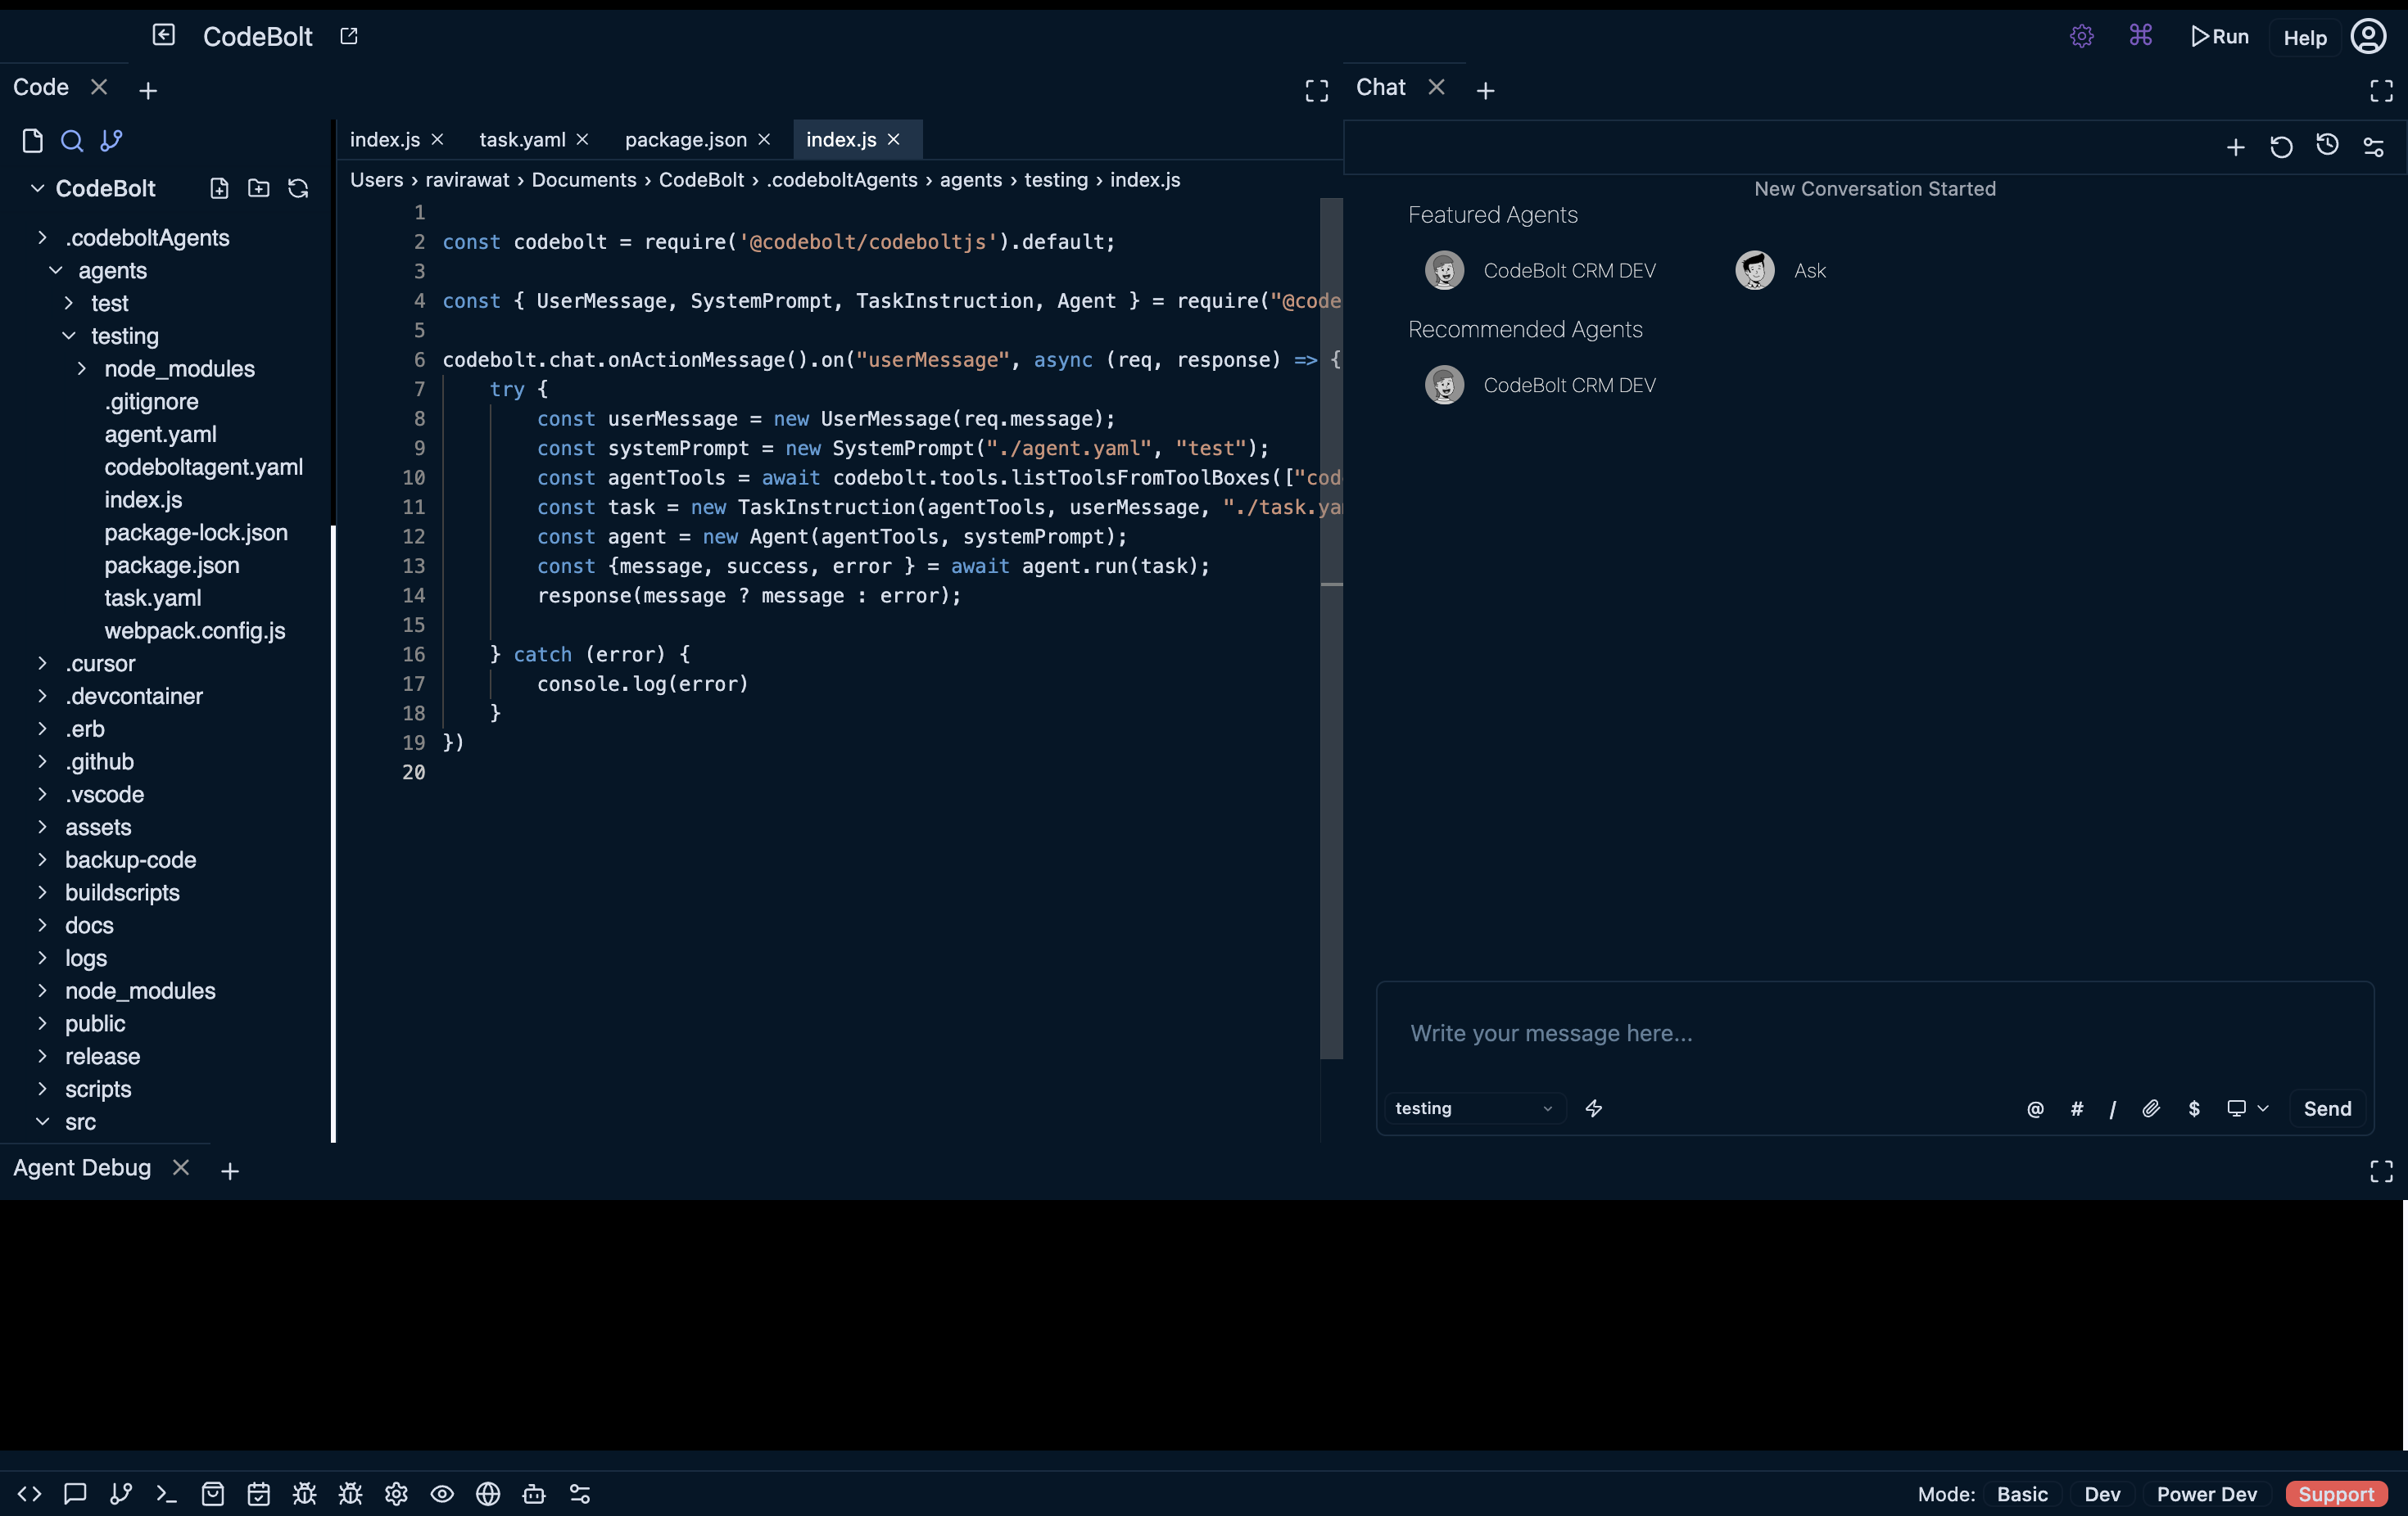Open chat history clock icon

point(2328,146)
